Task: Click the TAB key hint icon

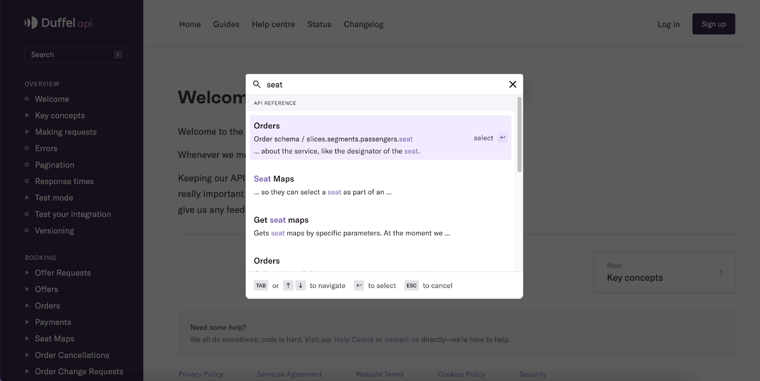Action: click(261, 286)
